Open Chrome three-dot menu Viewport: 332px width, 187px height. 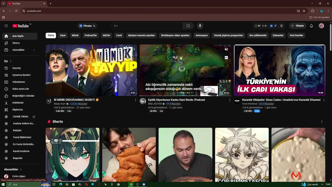point(328,11)
